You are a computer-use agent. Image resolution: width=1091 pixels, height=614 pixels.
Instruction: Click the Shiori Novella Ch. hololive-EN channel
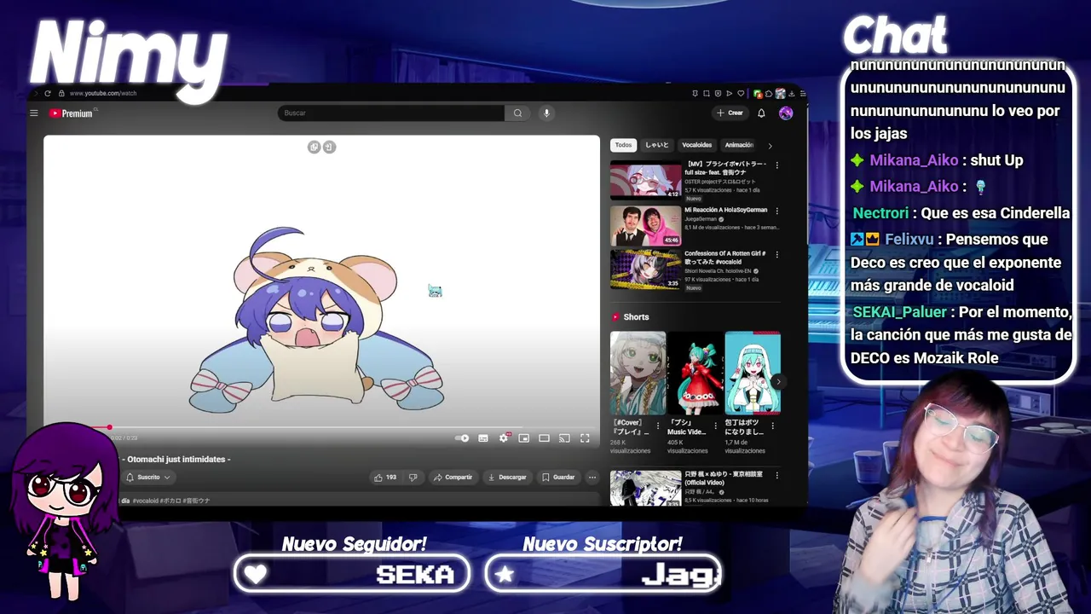[x=718, y=271]
